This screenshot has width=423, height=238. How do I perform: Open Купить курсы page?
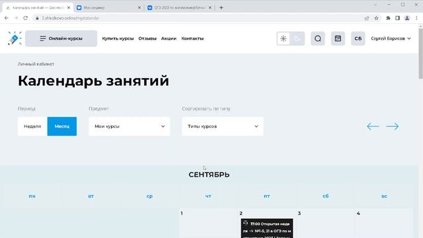point(118,38)
